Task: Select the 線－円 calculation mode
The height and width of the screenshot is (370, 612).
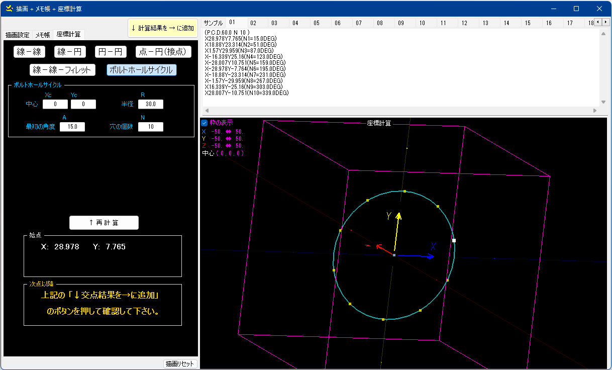Action: click(70, 52)
